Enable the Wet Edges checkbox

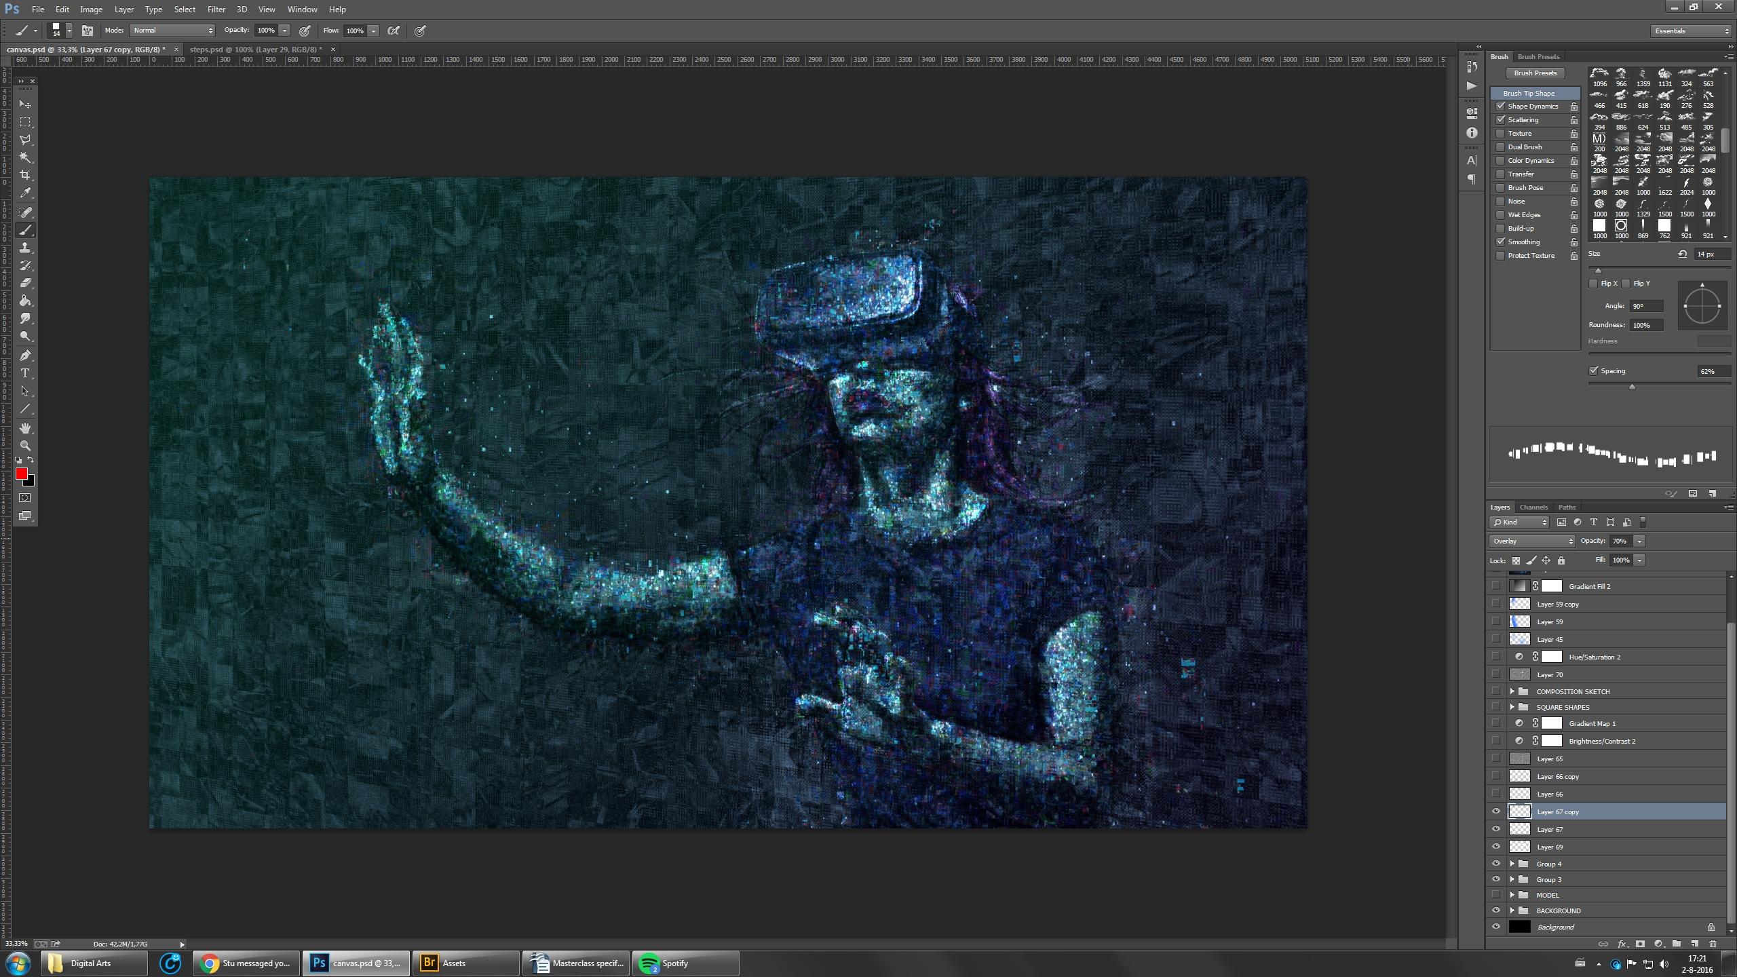(x=1501, y=215)
